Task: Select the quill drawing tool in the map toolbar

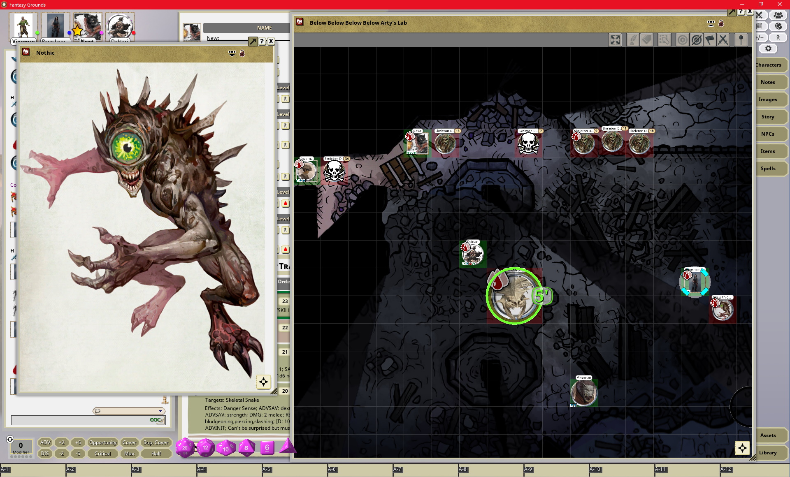Action: (633, 40)
